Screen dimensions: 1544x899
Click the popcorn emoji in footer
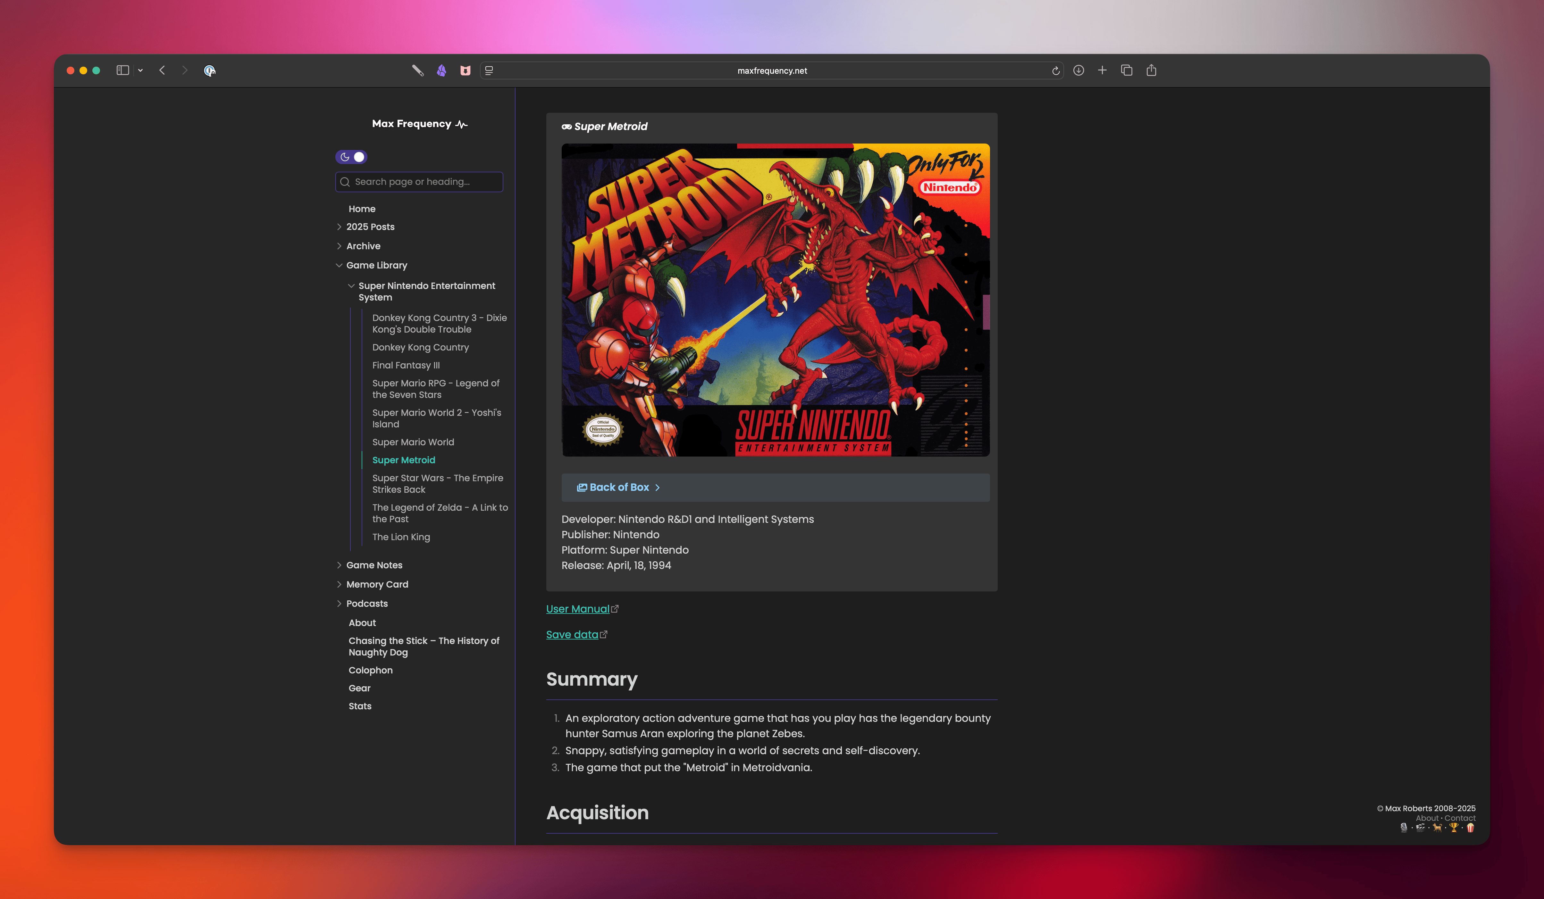click(1470, 827)
